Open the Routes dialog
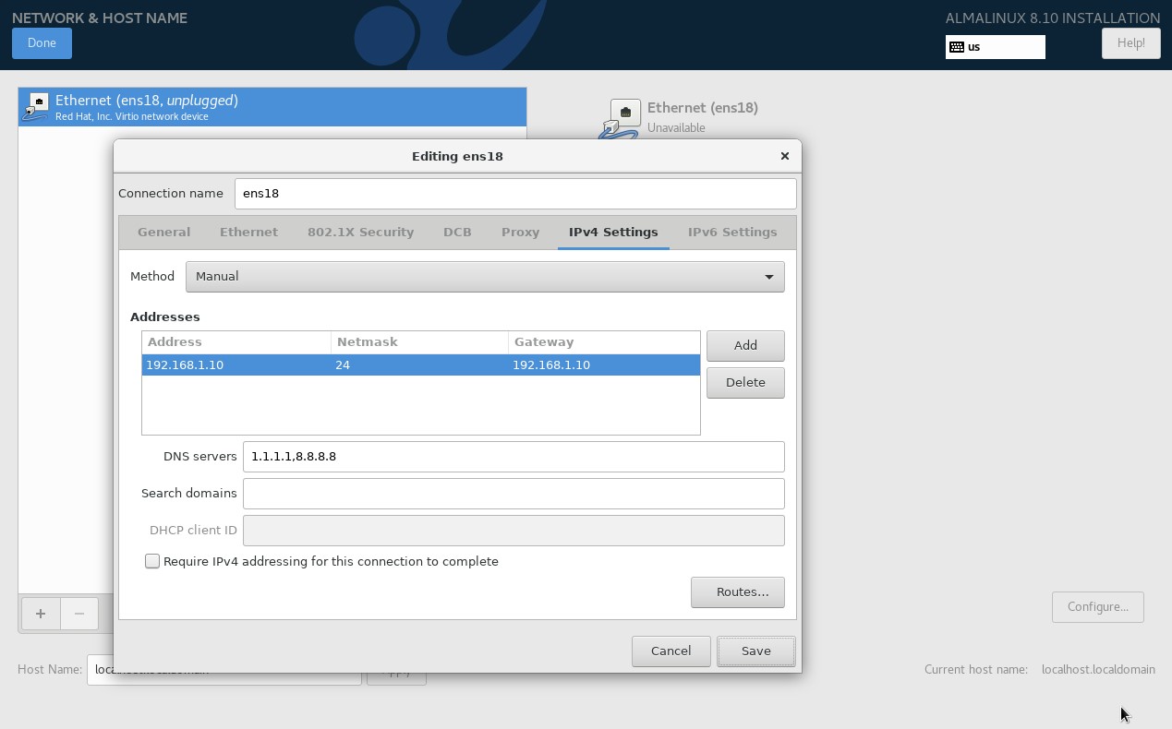Screen dimensions: 1172x729 737,592
